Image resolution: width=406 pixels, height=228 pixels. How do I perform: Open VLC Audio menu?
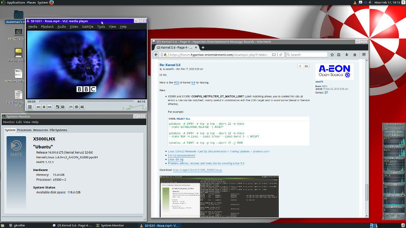point(61,27)
